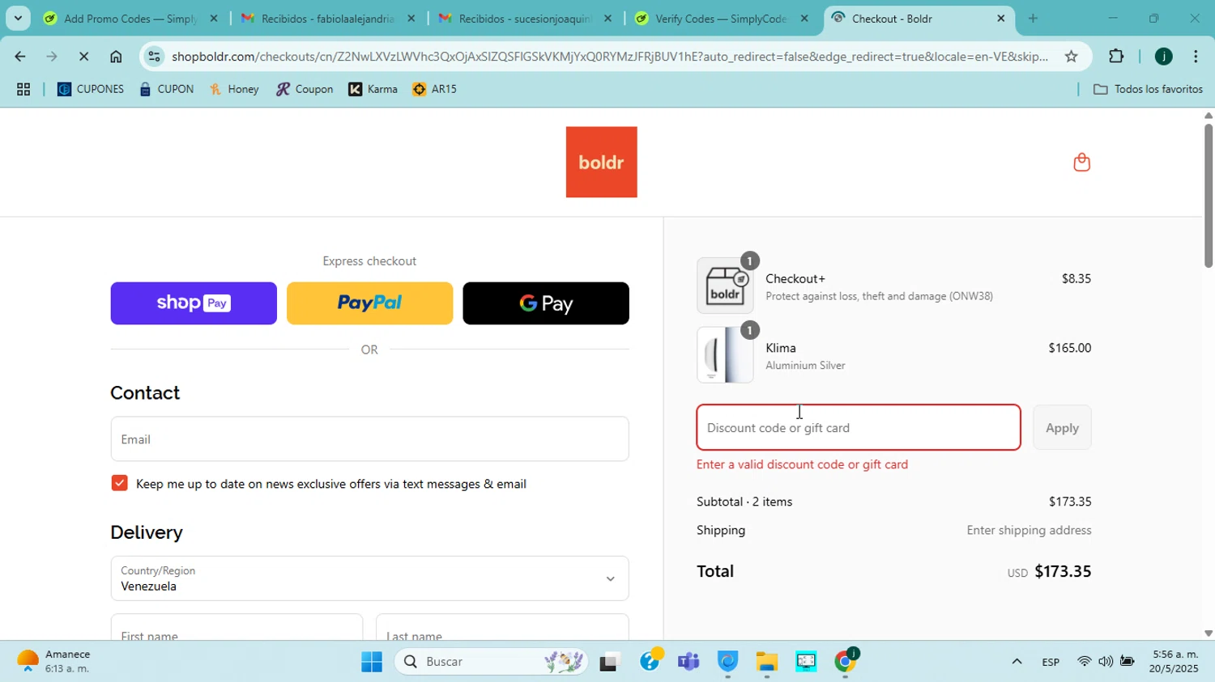1215x682 pixels.
Task: Pay with Shop Pay button
Action: click(x=194, y=303)
